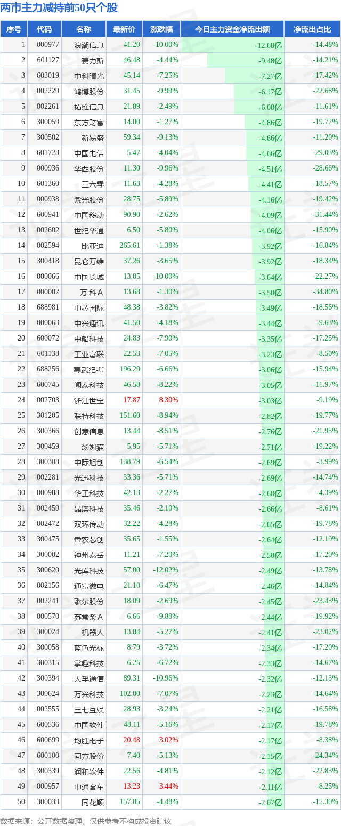Click the 名称 column header
Viewport: 341px width, 826px height.
[x=84, y=29]
